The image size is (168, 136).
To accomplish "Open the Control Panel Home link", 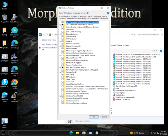I will point(49,40).
